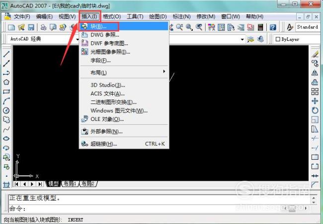Select the Ellipse drawing tool
Image resolution: width=323 pixels, height=224 pixels.
(6, 138)
